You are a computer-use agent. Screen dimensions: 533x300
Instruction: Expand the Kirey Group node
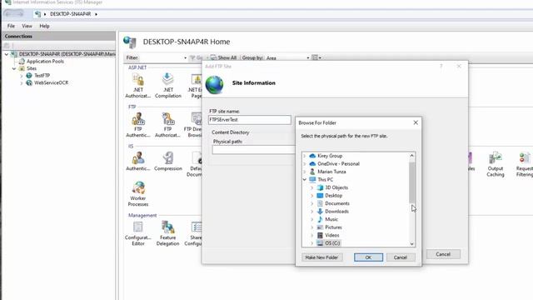305,156
